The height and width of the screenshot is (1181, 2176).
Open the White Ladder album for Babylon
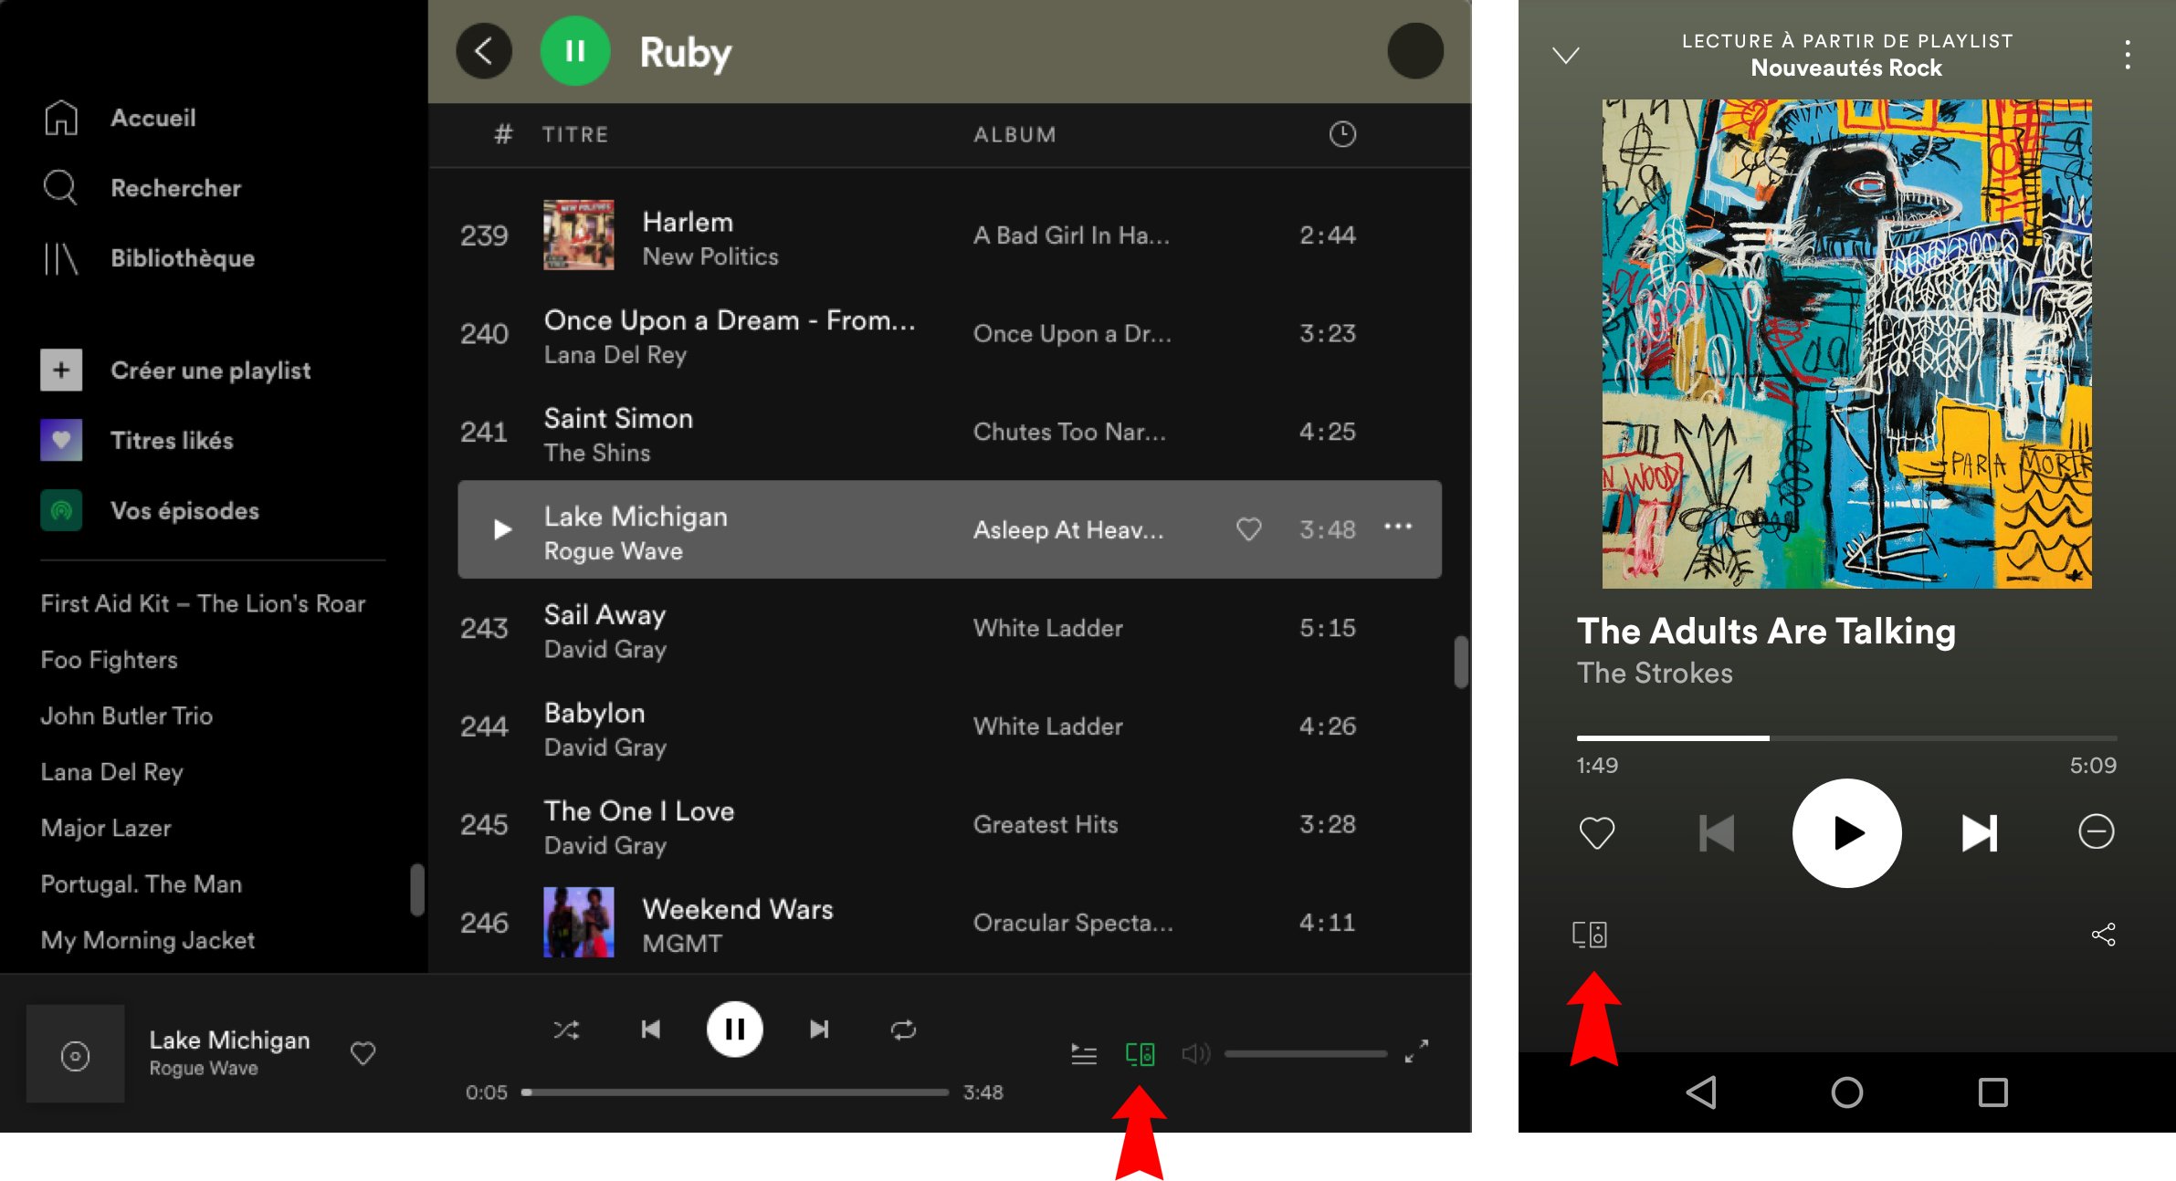(x=1047, y=726)
